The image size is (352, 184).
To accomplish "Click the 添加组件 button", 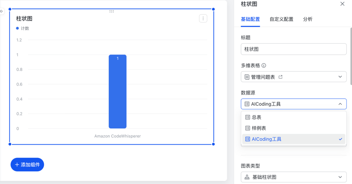I will pyautogui.click(x=27, y=165).
